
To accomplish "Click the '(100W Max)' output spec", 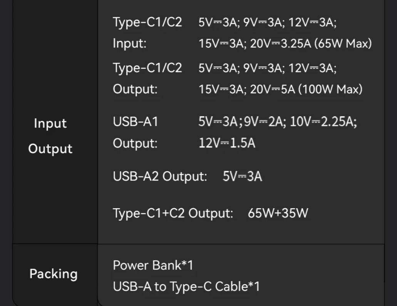I will point(330,89).
